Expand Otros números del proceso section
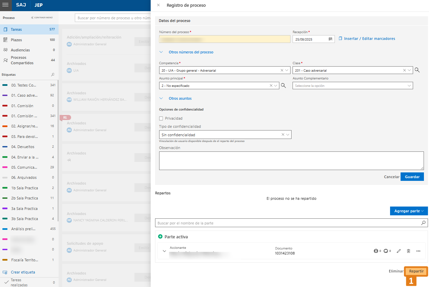Screen dimensions: 429x287 pos(191,52)
